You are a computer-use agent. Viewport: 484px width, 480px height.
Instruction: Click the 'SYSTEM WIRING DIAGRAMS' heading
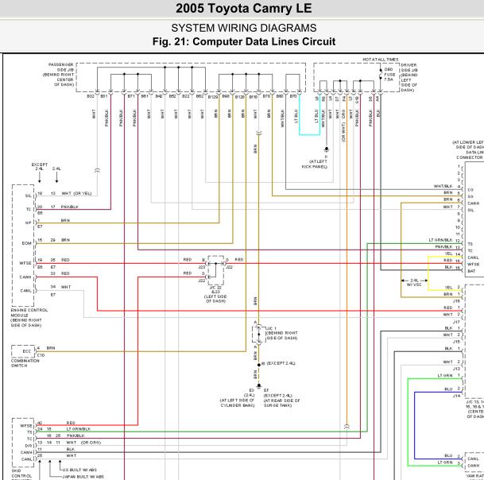[x=243, y=28]
